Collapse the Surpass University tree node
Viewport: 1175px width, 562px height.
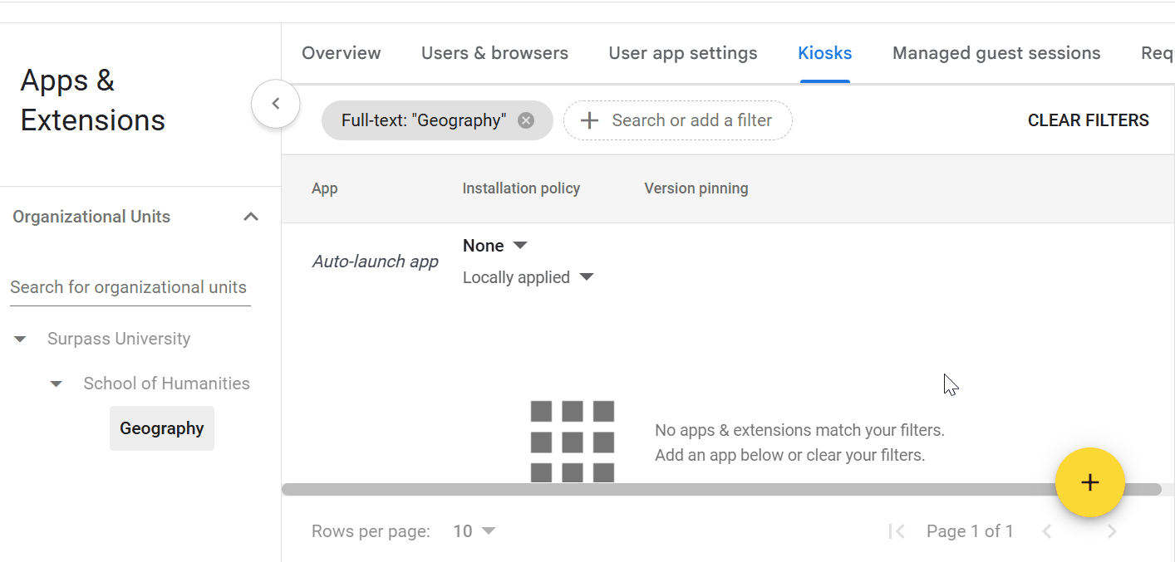pos(21,339)
